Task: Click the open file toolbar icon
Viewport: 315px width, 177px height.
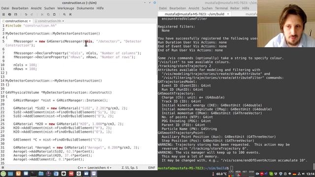Action: 10,14
